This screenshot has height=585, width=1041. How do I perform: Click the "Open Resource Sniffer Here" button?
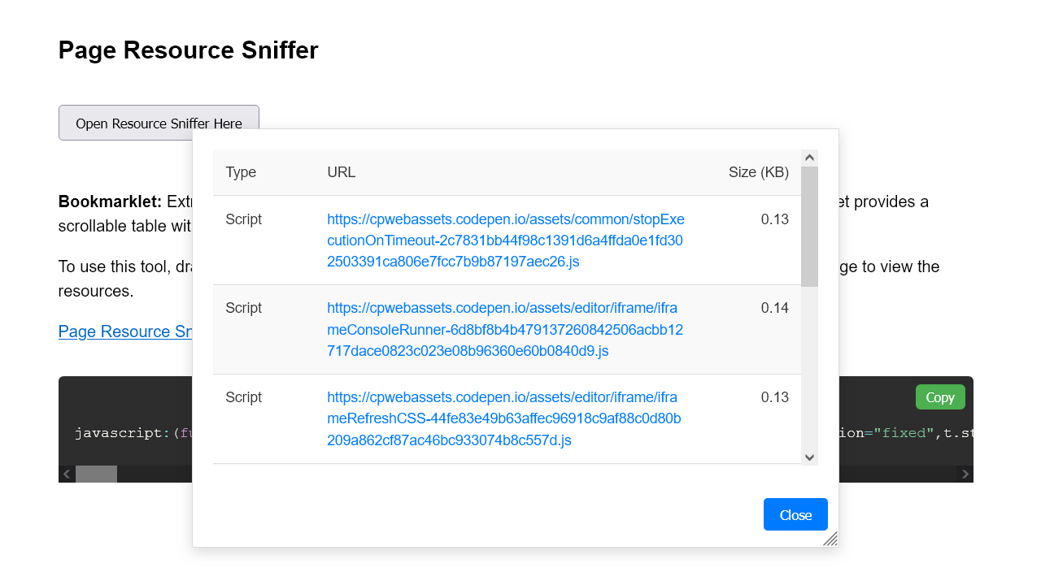coord(159,123)
